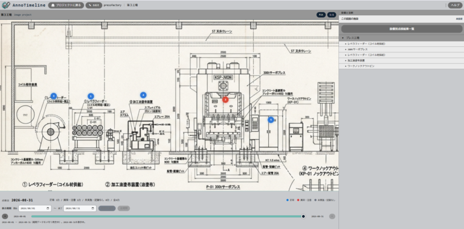Screen dimensions: 464x229
Task: Click the light gray button after date range
Action: (x=124, y=209)
